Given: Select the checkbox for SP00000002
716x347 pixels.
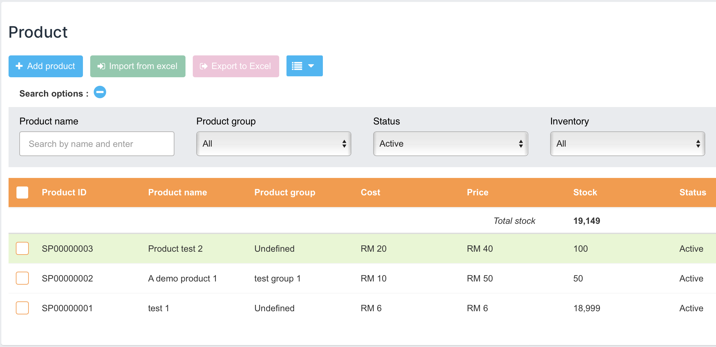Looking at the screenshot, I should point(22,278).
